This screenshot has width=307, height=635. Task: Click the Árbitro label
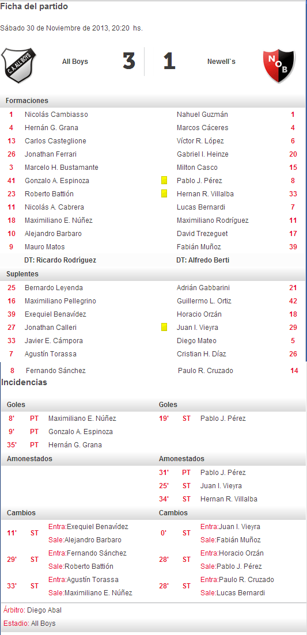[14, 610]
